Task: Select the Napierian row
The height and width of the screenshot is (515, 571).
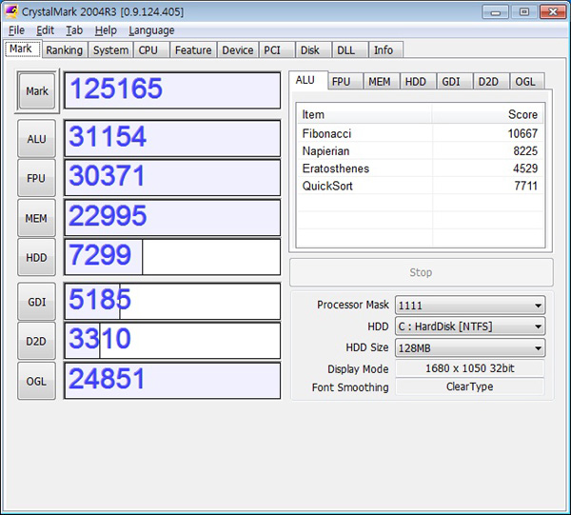Action: (x=421, y=150)
